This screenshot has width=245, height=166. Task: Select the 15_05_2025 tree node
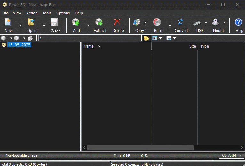(x=19, y=45)
